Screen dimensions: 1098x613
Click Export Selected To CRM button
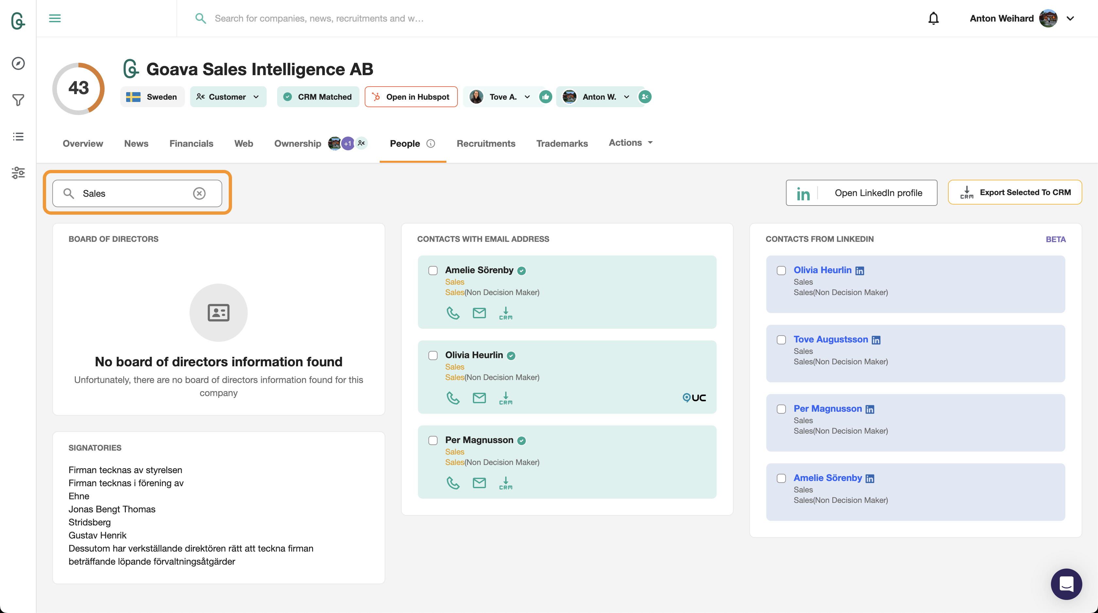click(x=1014, y=193)
